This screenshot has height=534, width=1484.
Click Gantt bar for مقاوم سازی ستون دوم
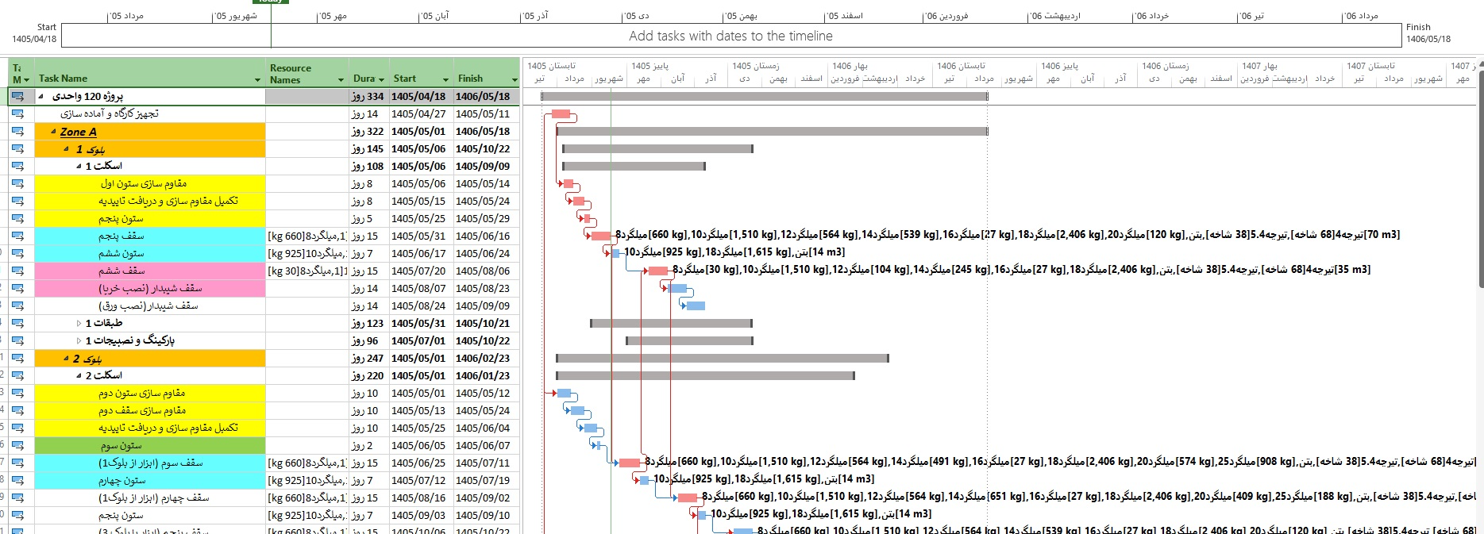(564, 393)
